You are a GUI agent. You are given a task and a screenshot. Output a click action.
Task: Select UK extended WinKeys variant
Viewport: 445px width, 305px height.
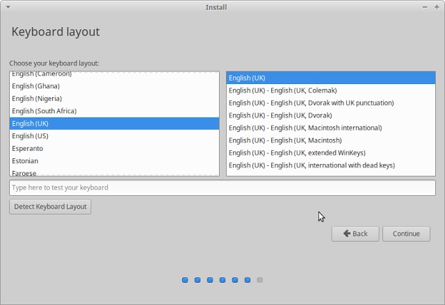click(x=297, y=153)
